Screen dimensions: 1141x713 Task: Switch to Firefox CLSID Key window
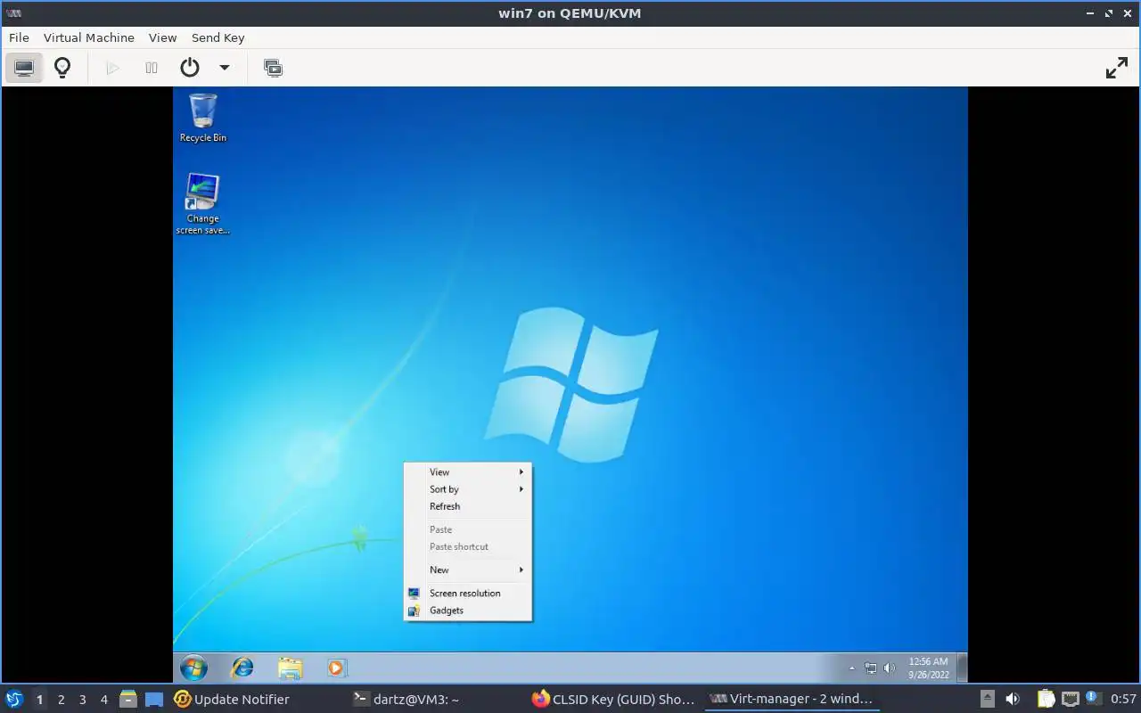(613, 700)
